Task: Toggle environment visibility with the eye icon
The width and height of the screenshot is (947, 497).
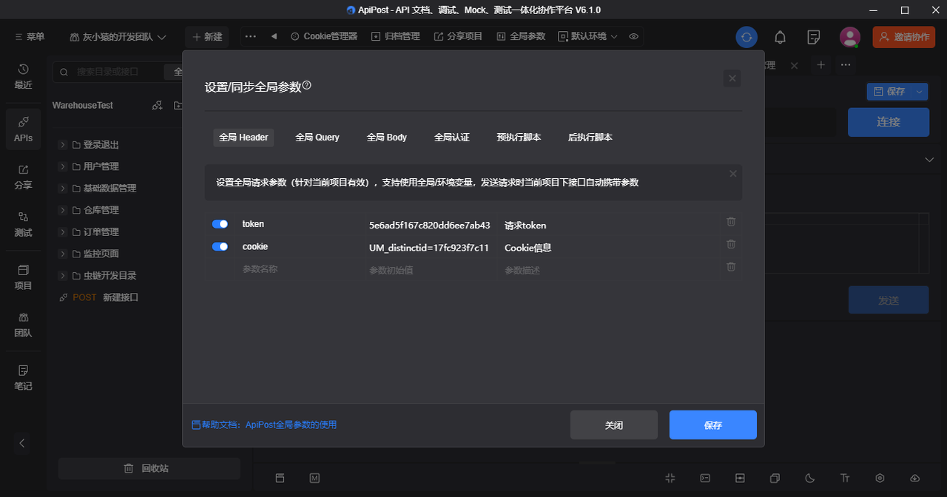Action: tap(633, 35)
